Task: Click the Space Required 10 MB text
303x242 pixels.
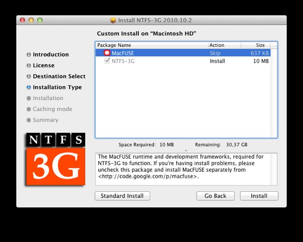Action: (x=146, y=144)
